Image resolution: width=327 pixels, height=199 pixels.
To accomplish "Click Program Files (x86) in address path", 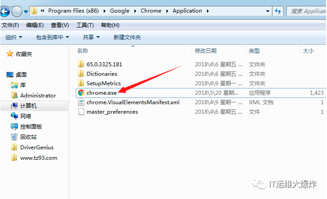I will [74, 11].
